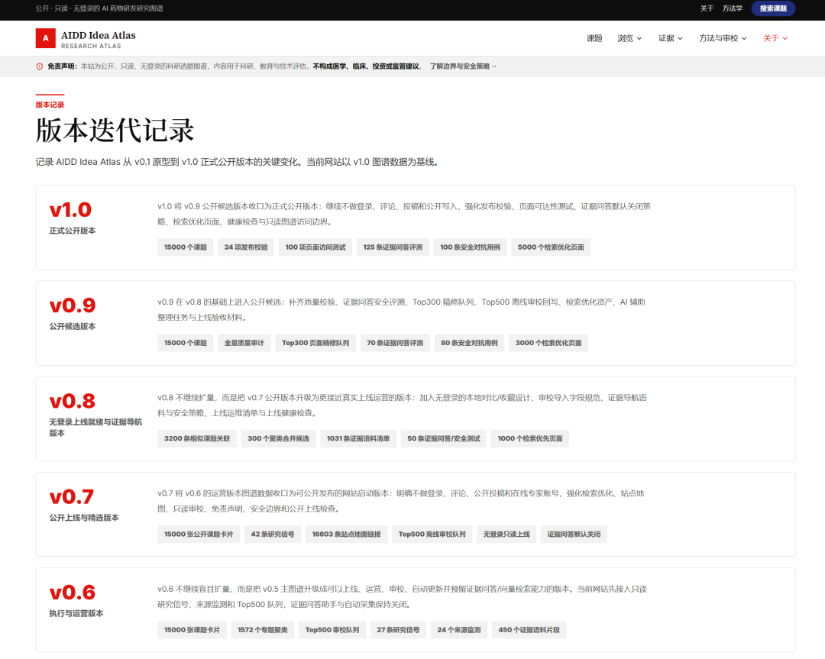The height and width of the screenshot is (659, 825).
Task: Select the v1.0 version heading
Action: pos(70,210)
